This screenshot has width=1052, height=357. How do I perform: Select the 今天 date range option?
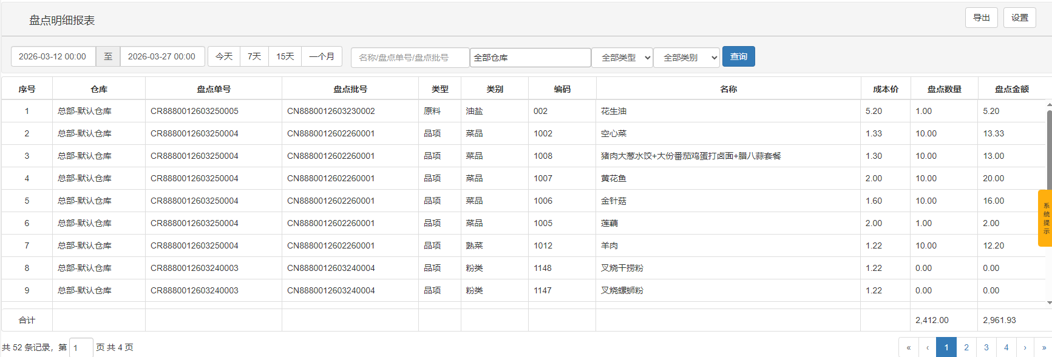coord(224,56)
